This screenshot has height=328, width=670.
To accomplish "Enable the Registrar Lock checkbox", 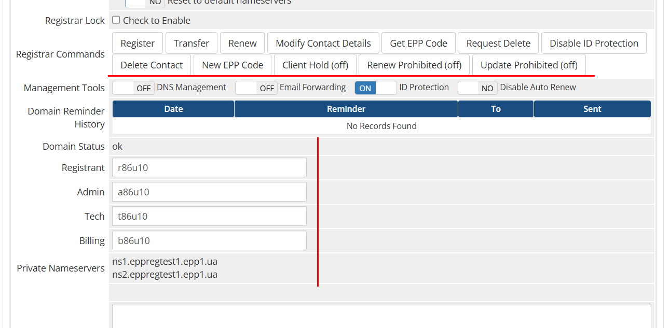I will click(x=116, y=20).
